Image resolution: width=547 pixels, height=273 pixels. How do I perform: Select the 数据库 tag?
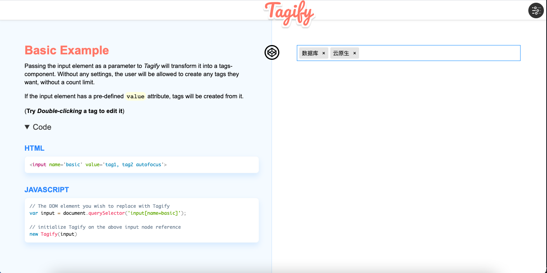pyautogui.click(x=310, y=53)
